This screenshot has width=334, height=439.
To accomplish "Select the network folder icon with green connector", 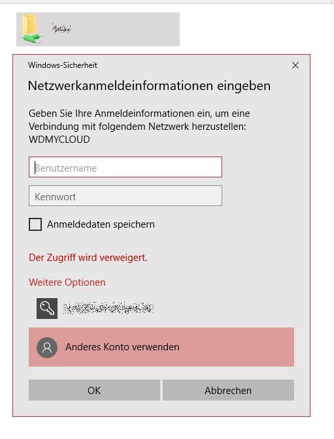I will tap(30, 29).
